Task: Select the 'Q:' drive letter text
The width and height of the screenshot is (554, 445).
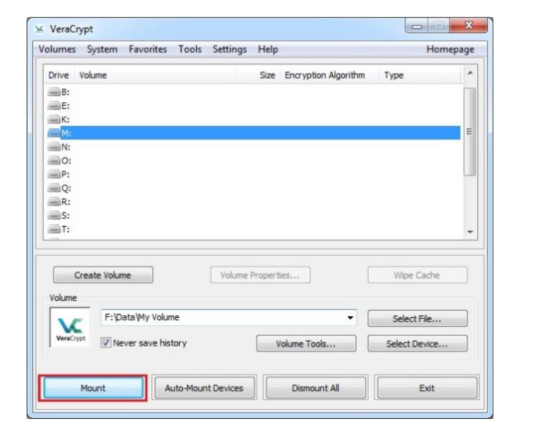Action: click(66, 188)
